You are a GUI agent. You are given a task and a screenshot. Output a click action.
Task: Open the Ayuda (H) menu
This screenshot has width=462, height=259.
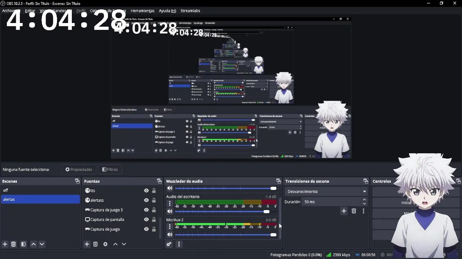click(x=167, y=11)
